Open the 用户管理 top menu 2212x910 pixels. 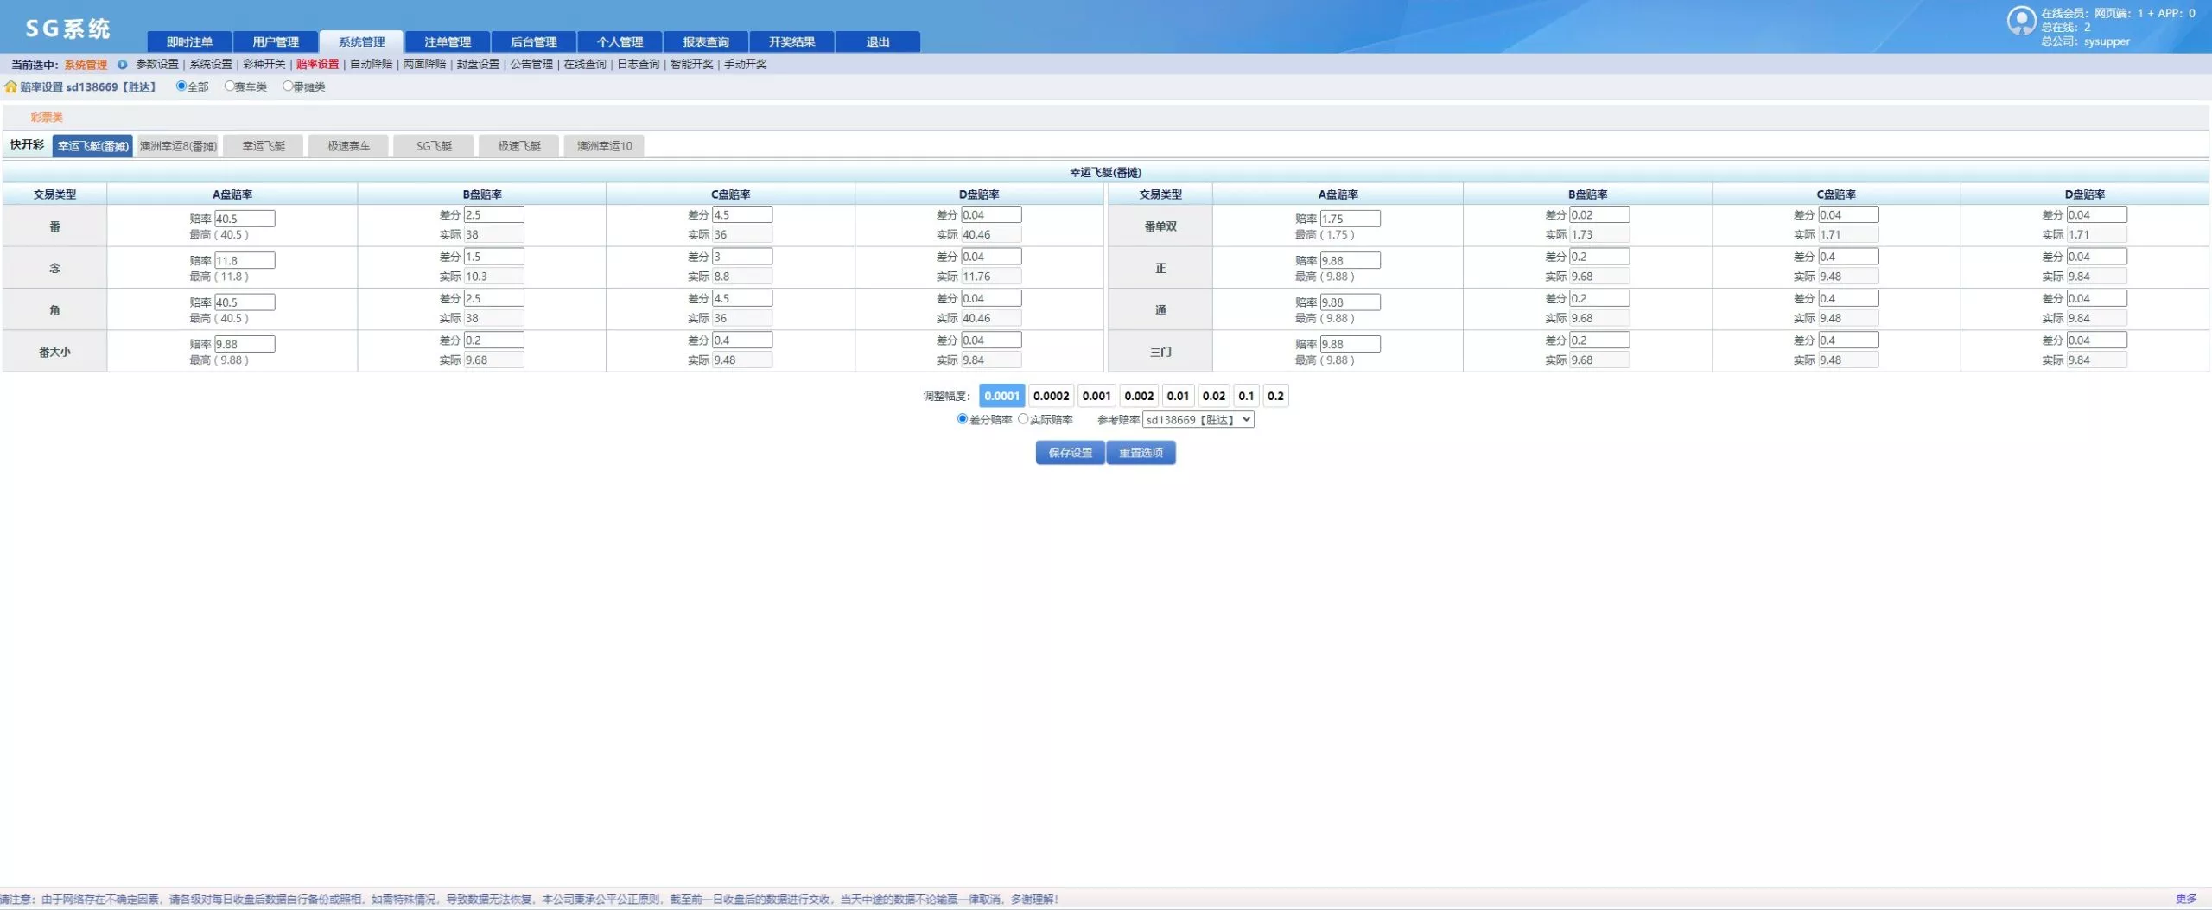click(276, 41)
